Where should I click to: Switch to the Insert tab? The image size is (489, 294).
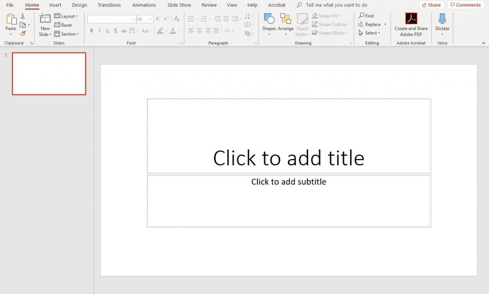click(55, 5)
